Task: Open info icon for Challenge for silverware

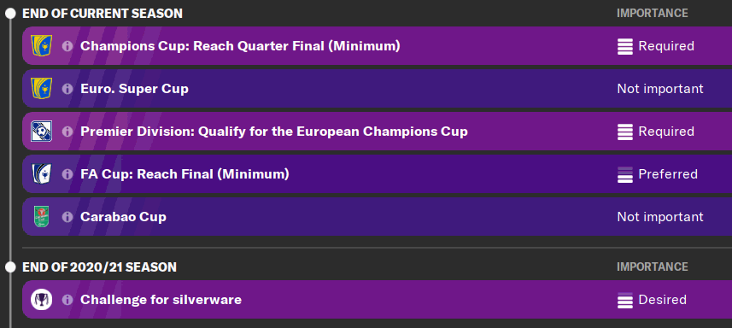Action: pyautogui.click(x=67, y=300)
